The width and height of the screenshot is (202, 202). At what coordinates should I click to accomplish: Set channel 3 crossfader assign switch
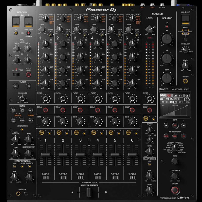pos(80,178)
